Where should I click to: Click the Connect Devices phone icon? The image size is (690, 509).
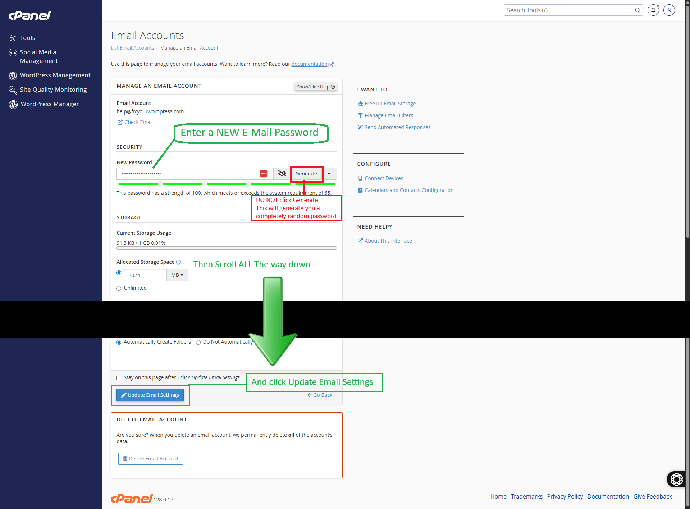coord(360,178)
